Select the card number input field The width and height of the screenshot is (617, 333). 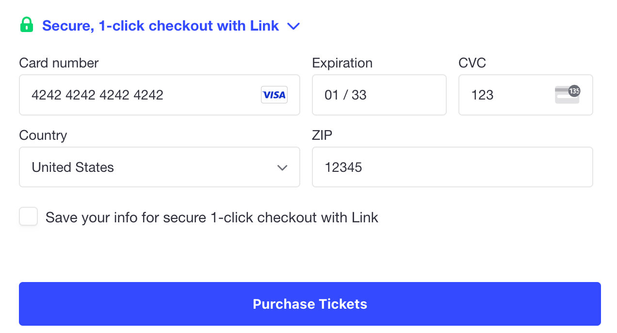click(121, 95)
